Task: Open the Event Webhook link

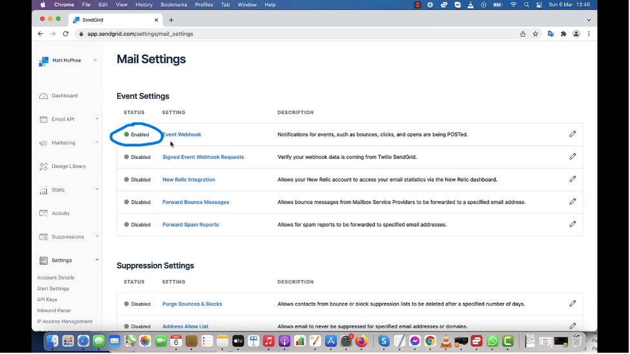Action: pyautogui.click(x=182, y=135)
